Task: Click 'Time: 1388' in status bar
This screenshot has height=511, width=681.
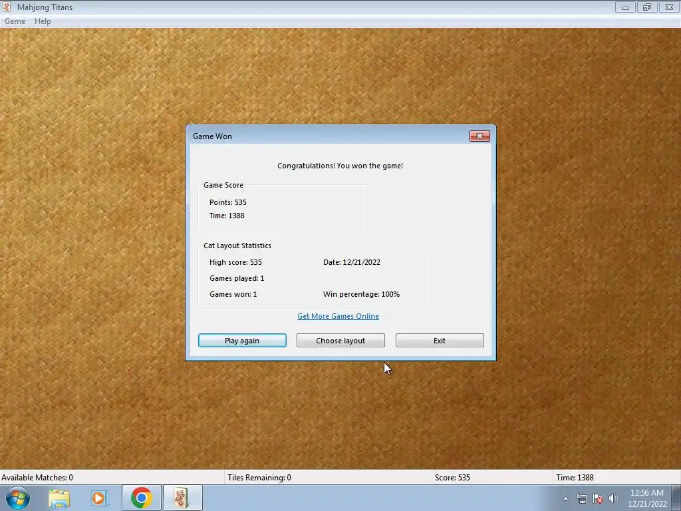Action: 575,478
